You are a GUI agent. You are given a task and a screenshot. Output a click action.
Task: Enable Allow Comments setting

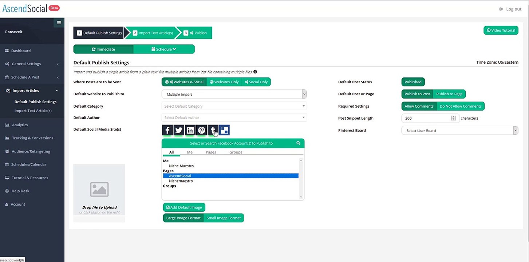[419, 106]
